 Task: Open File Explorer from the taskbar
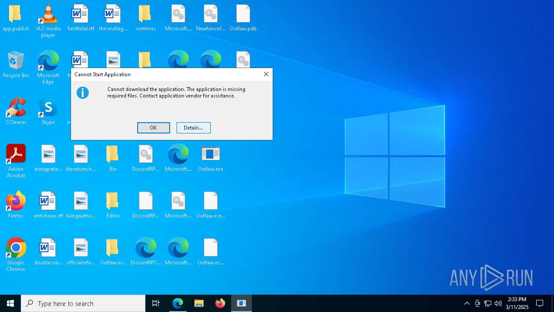click(199, 303)
